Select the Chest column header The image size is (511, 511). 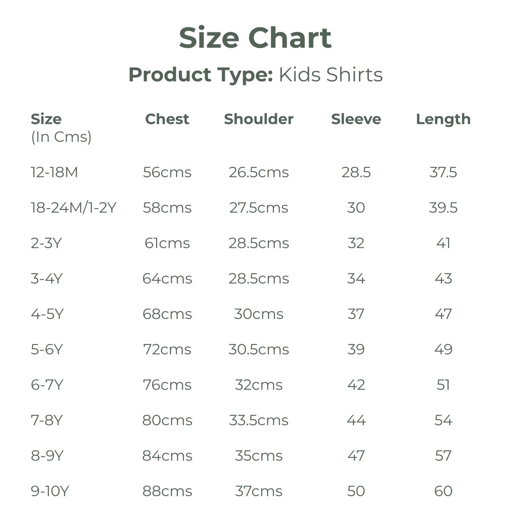[x=167, y=119]
